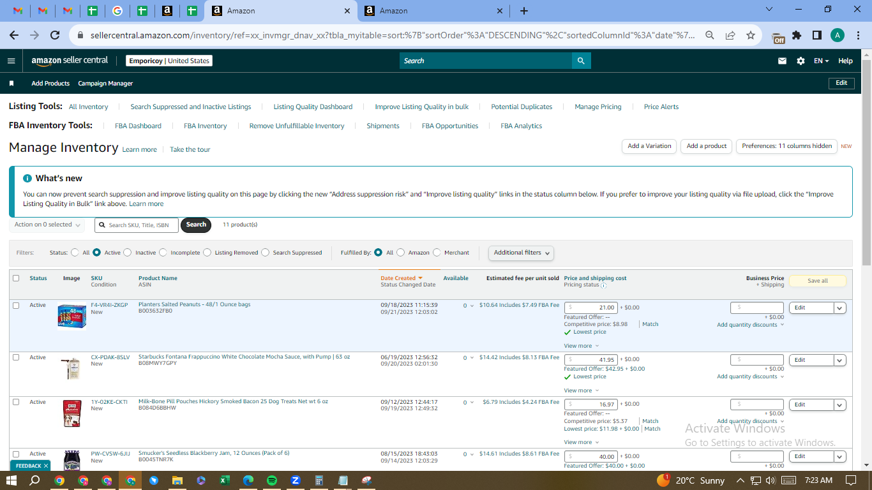Open Search Suppressed and Inactive Listings
Screen dimensions: 872x490
click(191, 107)
